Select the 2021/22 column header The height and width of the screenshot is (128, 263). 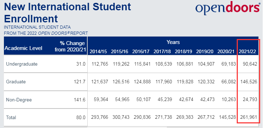[x=247, y=52]
